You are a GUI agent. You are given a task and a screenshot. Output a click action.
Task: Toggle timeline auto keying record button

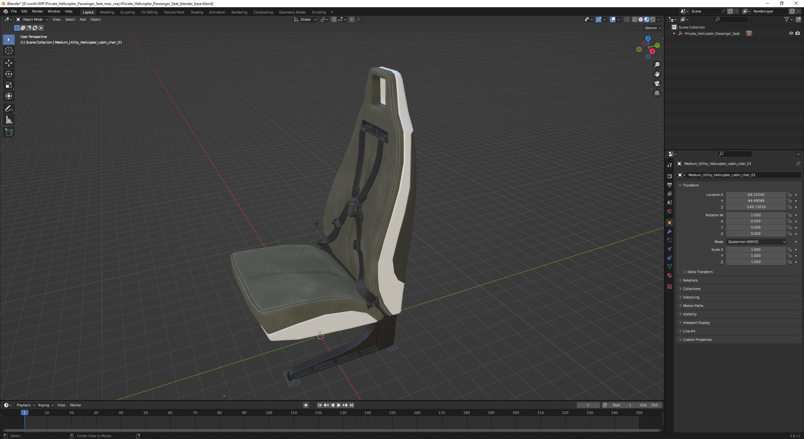click(306, 405)
